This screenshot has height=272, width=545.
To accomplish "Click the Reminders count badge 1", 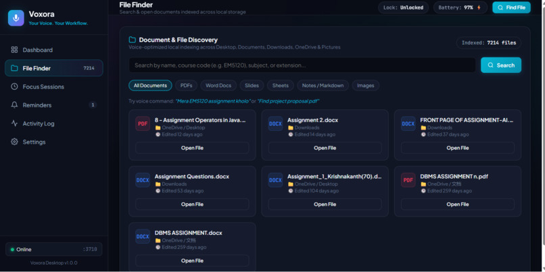I will (x=93, y=105).
